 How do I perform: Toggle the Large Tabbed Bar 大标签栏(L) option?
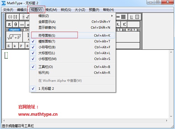73,53
